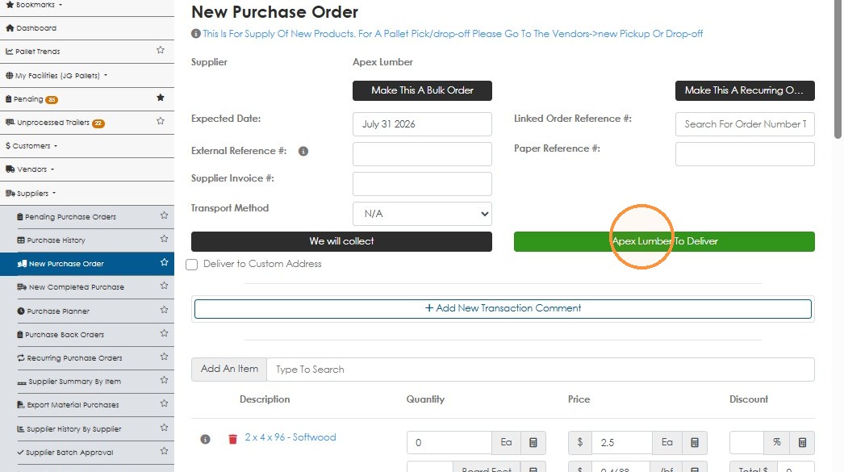Open the Transport Method dropdown
Image resolution: width=844 pixels, height=472 pixels.
422,214
